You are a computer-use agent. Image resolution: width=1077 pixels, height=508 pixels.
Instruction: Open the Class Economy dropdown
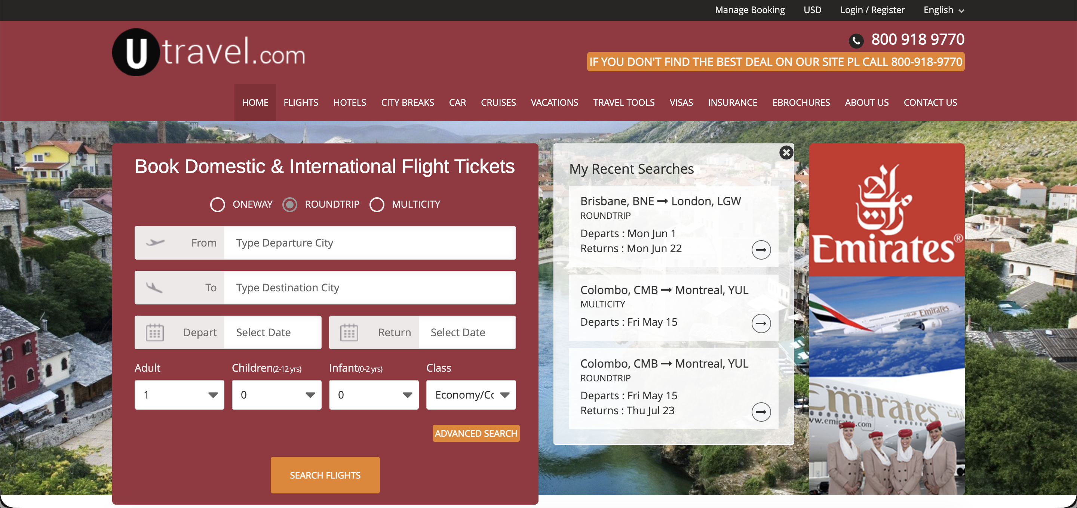click(x=471, y=395)
